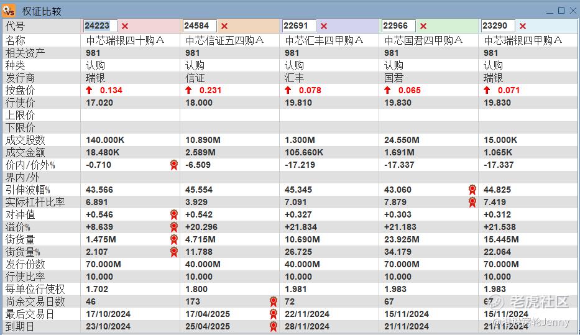The image size is (580, 335).
Task: Click the strike price value 18.000
Action: coord(199,103)
